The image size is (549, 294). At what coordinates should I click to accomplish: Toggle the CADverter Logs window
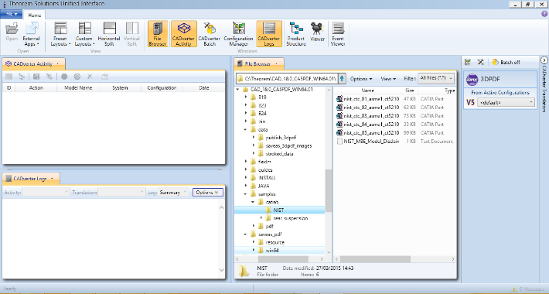click(269, 33)
